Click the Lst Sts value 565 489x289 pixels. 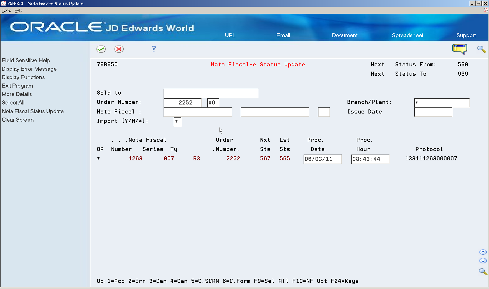coord(285,159)
